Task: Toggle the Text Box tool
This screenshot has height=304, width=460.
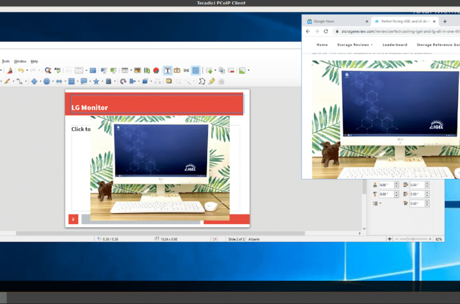Action: pyautogui.click(x=167, y=70)
